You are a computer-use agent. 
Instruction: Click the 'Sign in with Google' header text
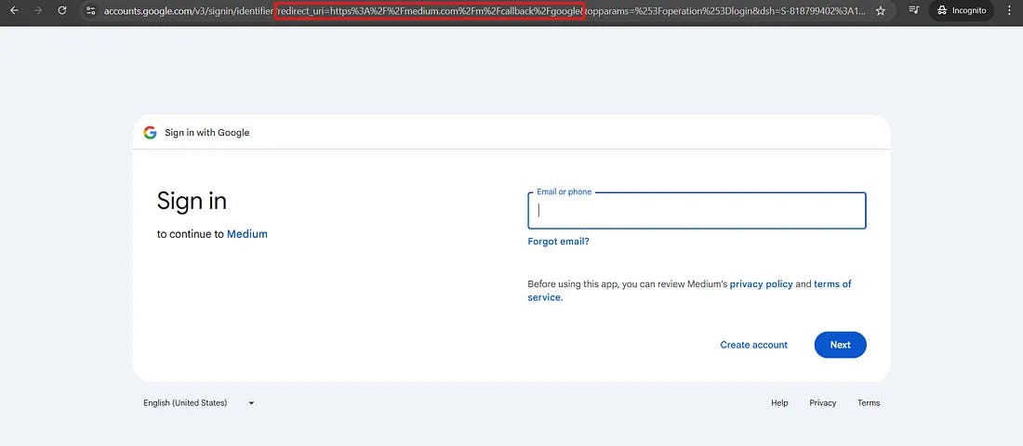206,132
